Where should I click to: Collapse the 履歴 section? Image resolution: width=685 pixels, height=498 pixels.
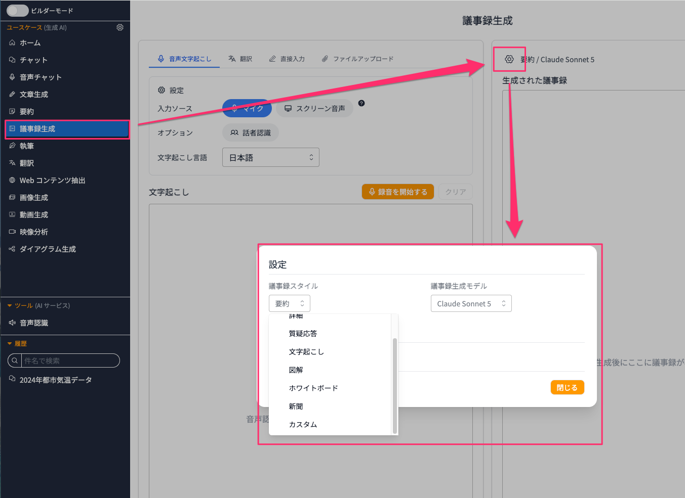pyautogui.click(x=10, y=344)
